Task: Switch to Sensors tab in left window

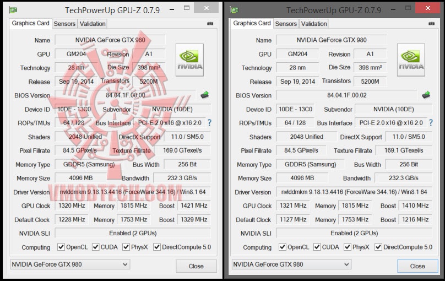Action: [64, 24]
